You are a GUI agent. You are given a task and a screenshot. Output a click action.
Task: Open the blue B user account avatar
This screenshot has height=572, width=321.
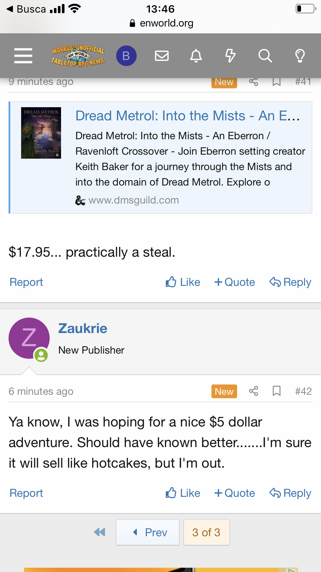tap(126, 55)
